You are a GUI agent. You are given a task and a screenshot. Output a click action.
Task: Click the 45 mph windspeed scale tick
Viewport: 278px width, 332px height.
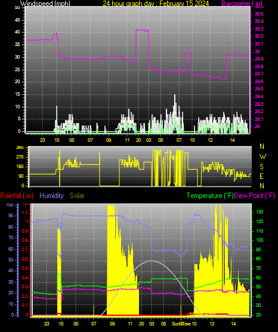tap(17, 20)
